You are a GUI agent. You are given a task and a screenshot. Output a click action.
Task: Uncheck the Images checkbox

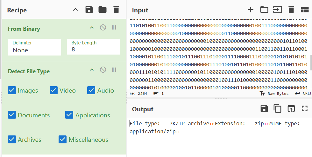[x=12, y=90]
